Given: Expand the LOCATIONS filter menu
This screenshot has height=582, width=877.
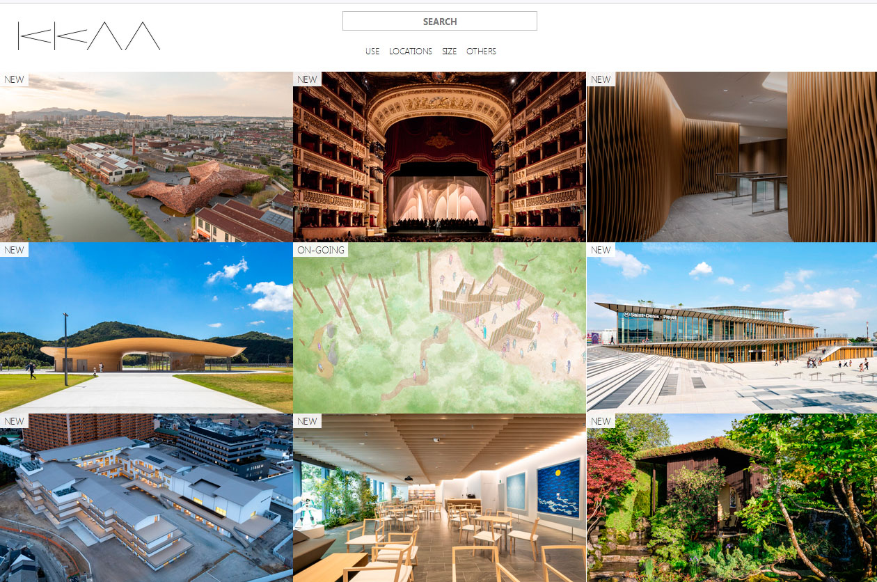Looking at the screenshot, I should tap(411, 52).
